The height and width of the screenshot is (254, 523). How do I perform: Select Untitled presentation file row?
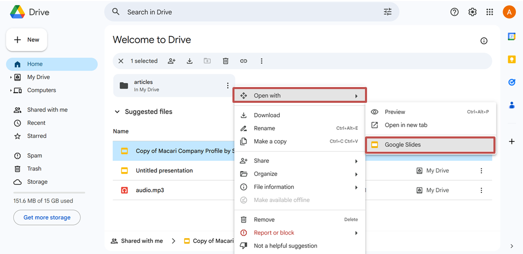[x=173, y=171]
